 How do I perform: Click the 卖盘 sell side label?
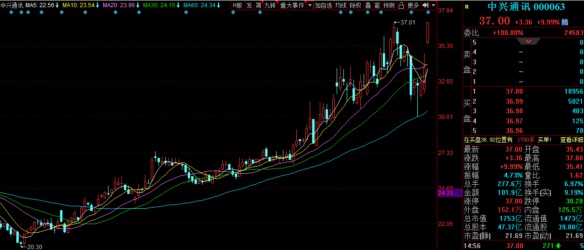click(467, 62)
